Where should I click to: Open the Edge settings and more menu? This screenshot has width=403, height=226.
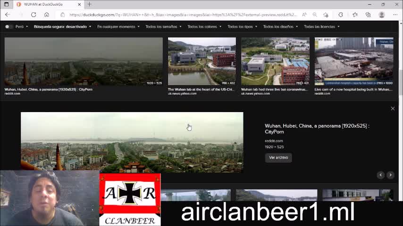tap(395, 15)
